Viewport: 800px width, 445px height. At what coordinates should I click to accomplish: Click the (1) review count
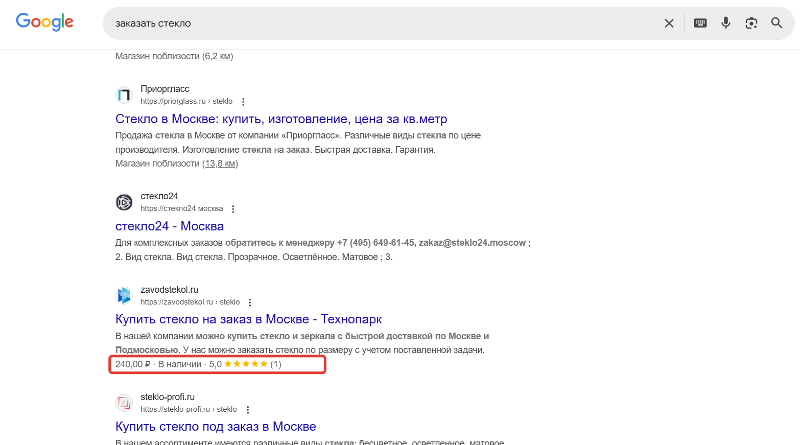pyautogui.click(x=276, y=364)
